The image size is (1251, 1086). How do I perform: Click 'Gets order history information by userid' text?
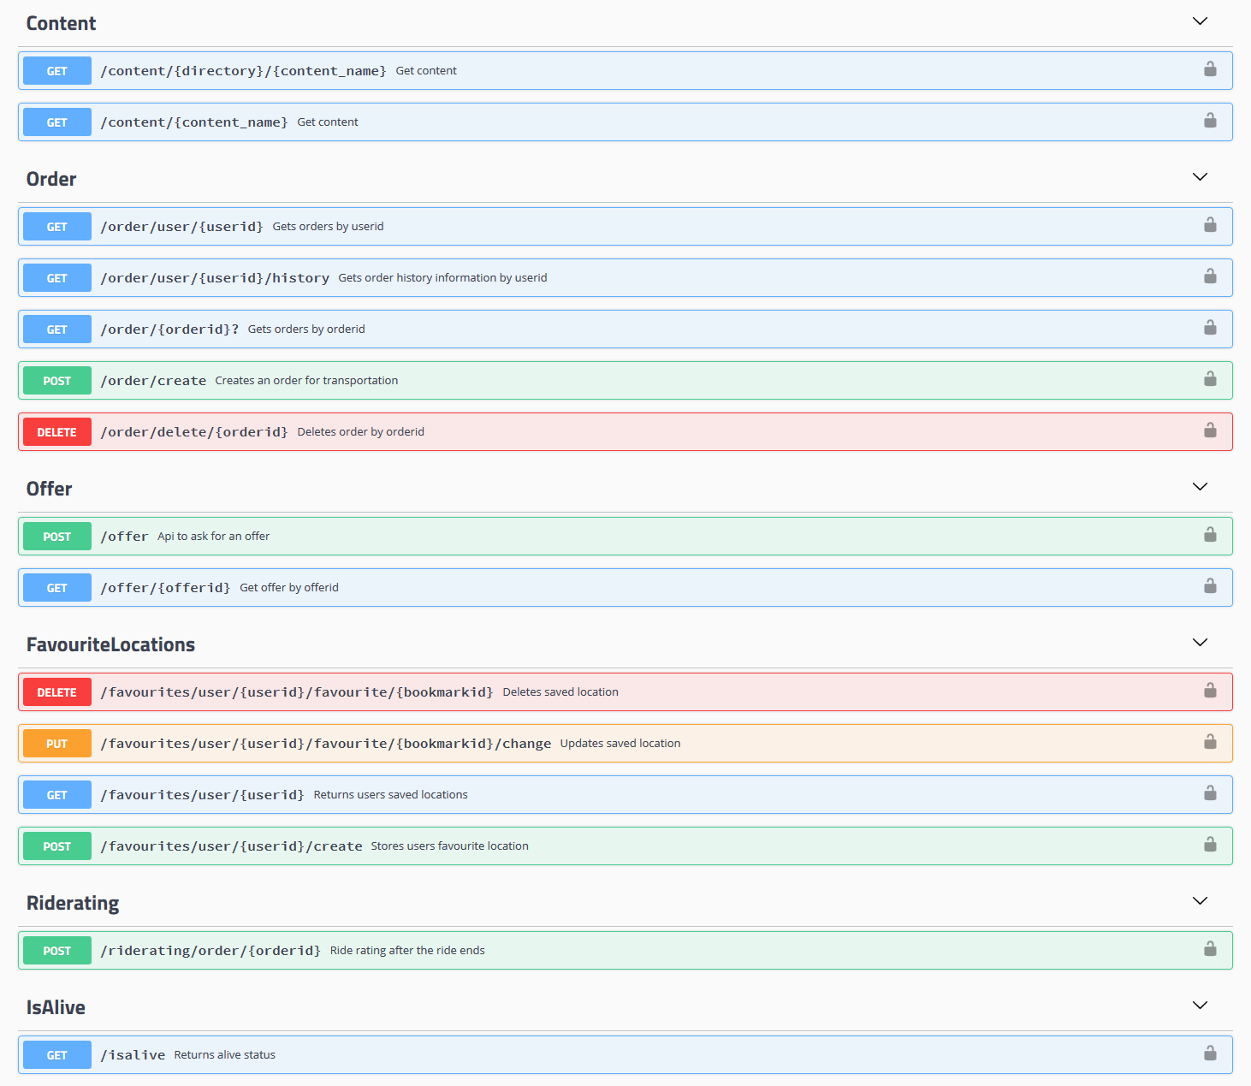coord(442,278)
